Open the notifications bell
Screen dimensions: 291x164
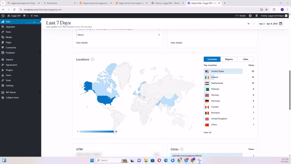tap(257, 16)
